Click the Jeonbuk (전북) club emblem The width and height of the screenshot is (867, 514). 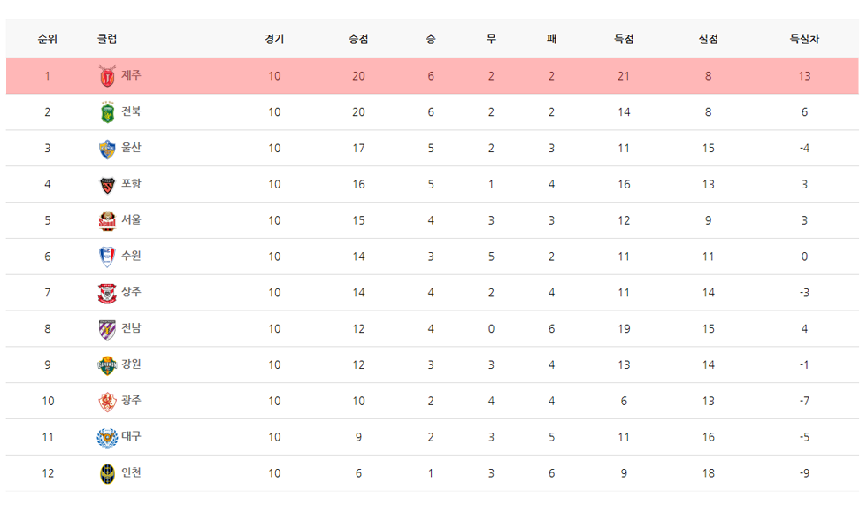tap(107, 112)
